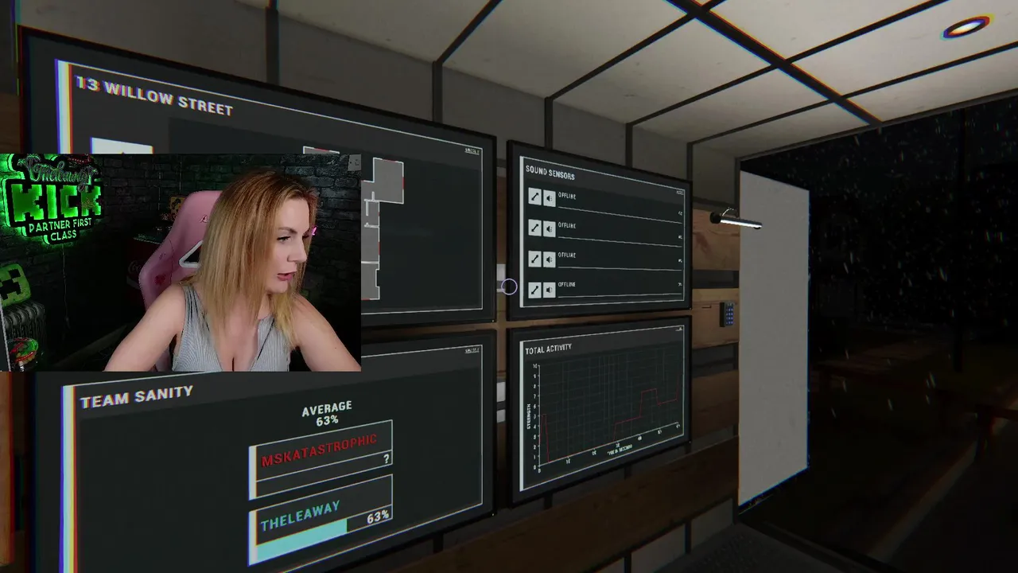Click the "TOTAL ACTIVITY" heading
The image size is (1018, 573).
click(x=548, y=349)
